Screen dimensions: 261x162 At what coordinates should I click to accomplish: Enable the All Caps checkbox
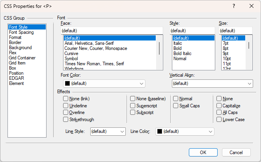(219, 112)
